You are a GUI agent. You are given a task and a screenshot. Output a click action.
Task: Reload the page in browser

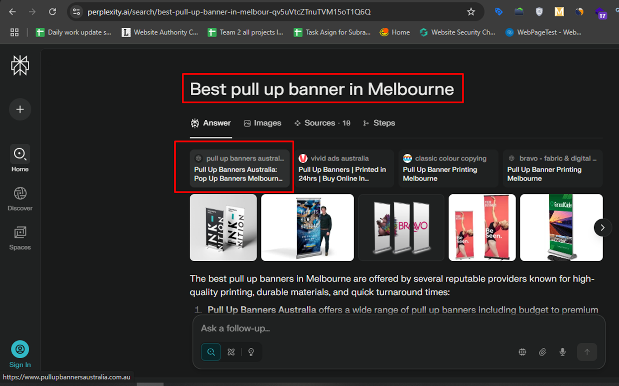(52, 12)
